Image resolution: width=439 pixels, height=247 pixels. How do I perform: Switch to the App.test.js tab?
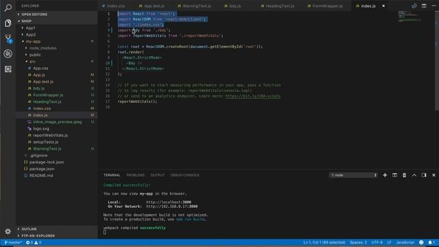(154, 6)
